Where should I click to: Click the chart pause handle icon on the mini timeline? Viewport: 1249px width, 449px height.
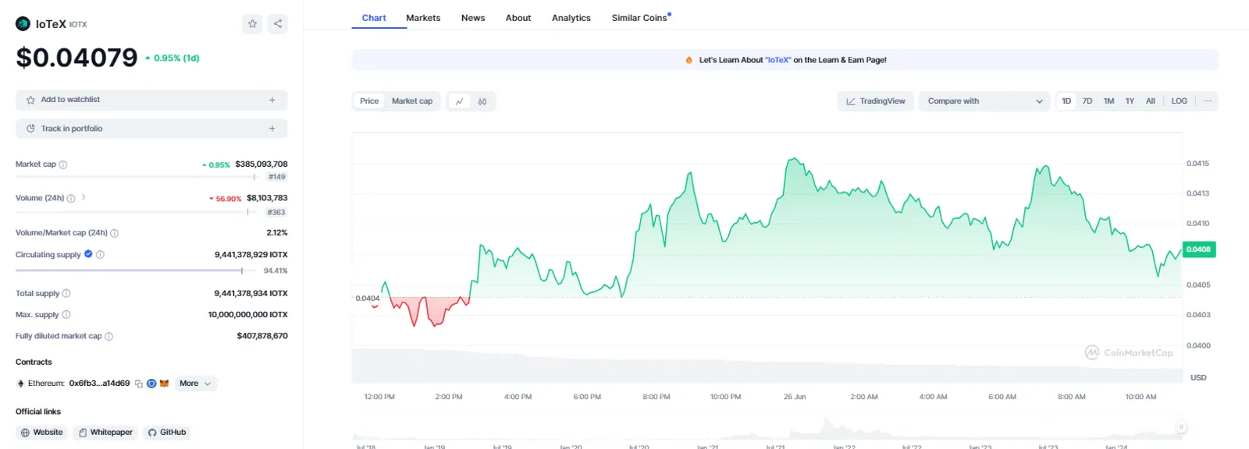1181,426
